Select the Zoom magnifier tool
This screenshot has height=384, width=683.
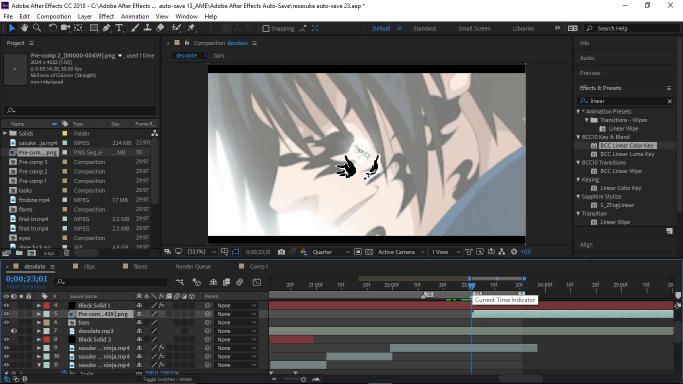point(37,28)
